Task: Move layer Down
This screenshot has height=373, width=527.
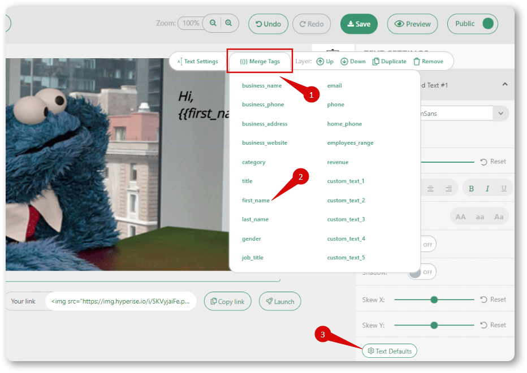Action: pyautogui.click(x=353, y=62)
